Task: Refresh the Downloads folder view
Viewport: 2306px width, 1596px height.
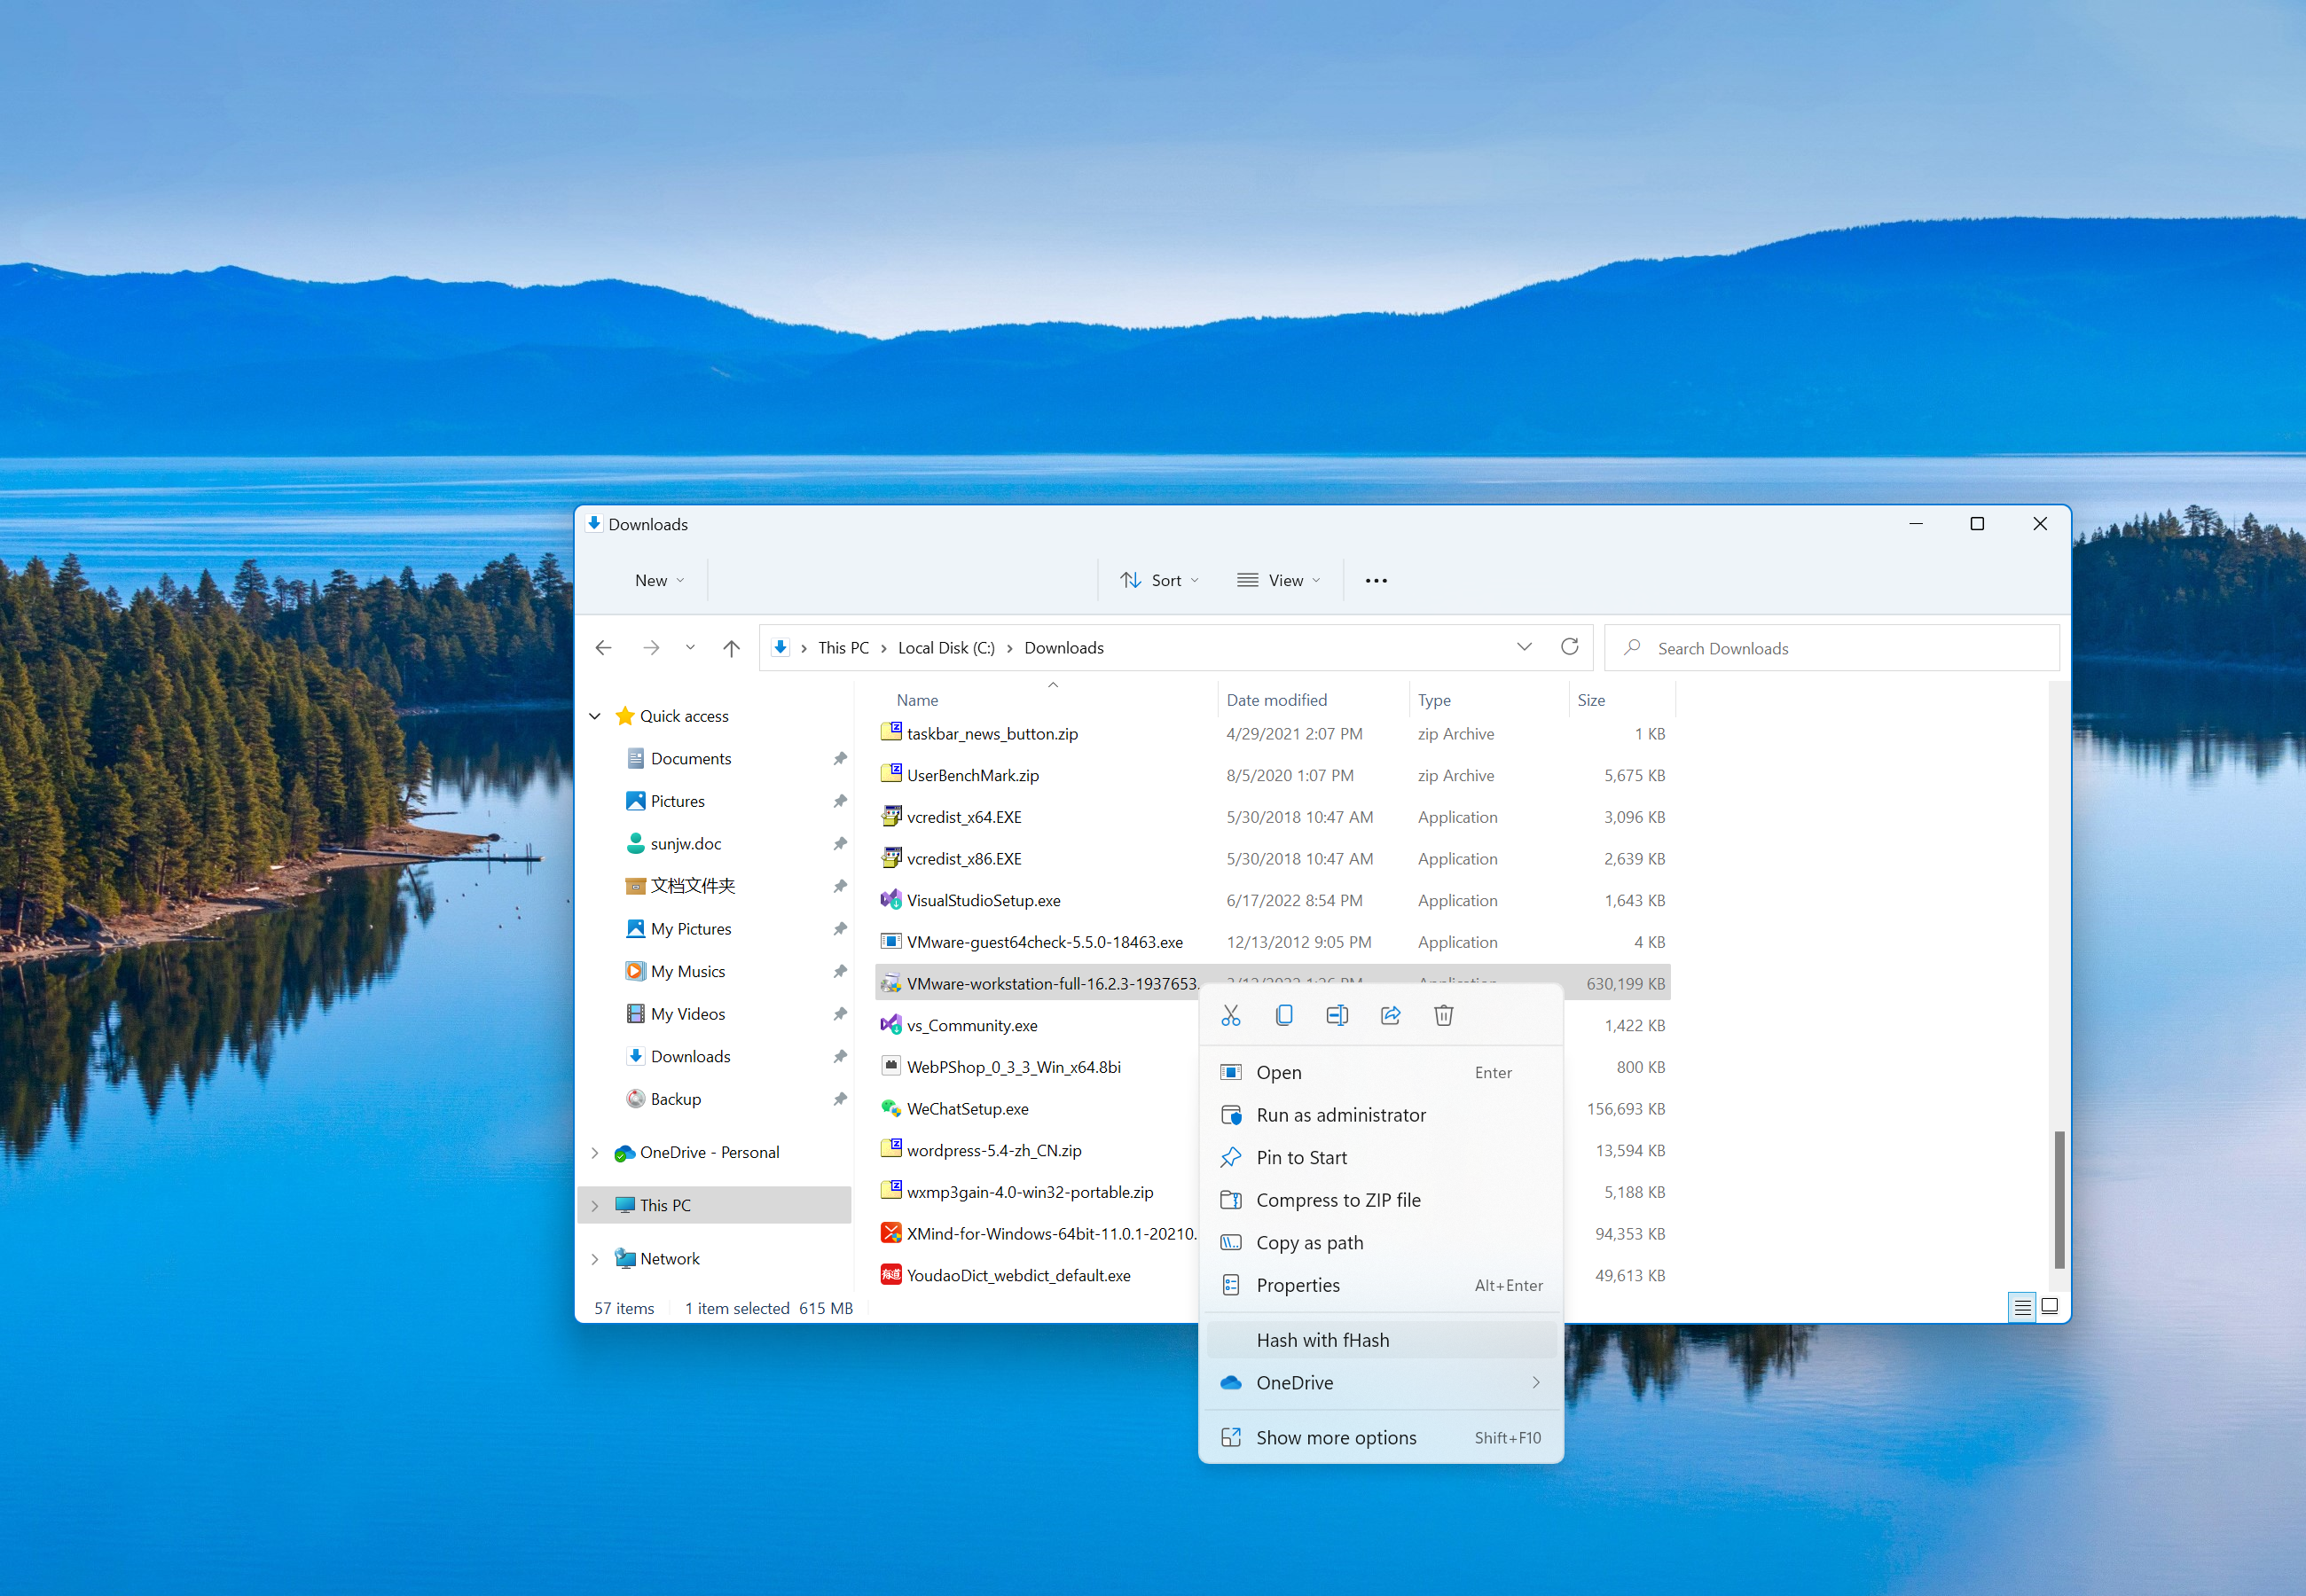Action: pos(1569,647)
